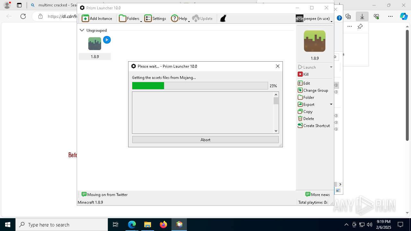
Task: Open the notification center icon
Action: point(400,225)
